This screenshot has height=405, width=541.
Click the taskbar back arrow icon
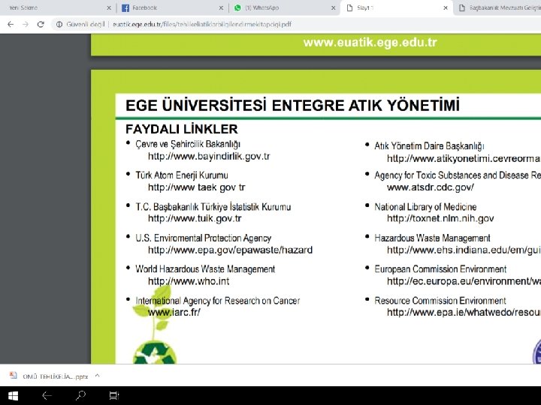coord(47,396)
